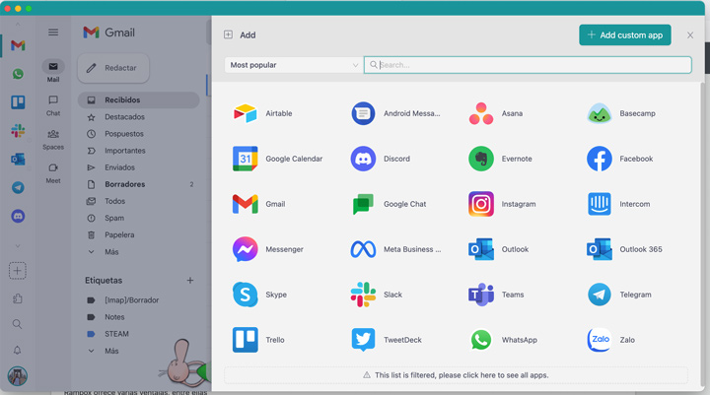Expand the sidebar down chevron
The width and height of the screenshot is (710, 395).
tap(18, 246)
